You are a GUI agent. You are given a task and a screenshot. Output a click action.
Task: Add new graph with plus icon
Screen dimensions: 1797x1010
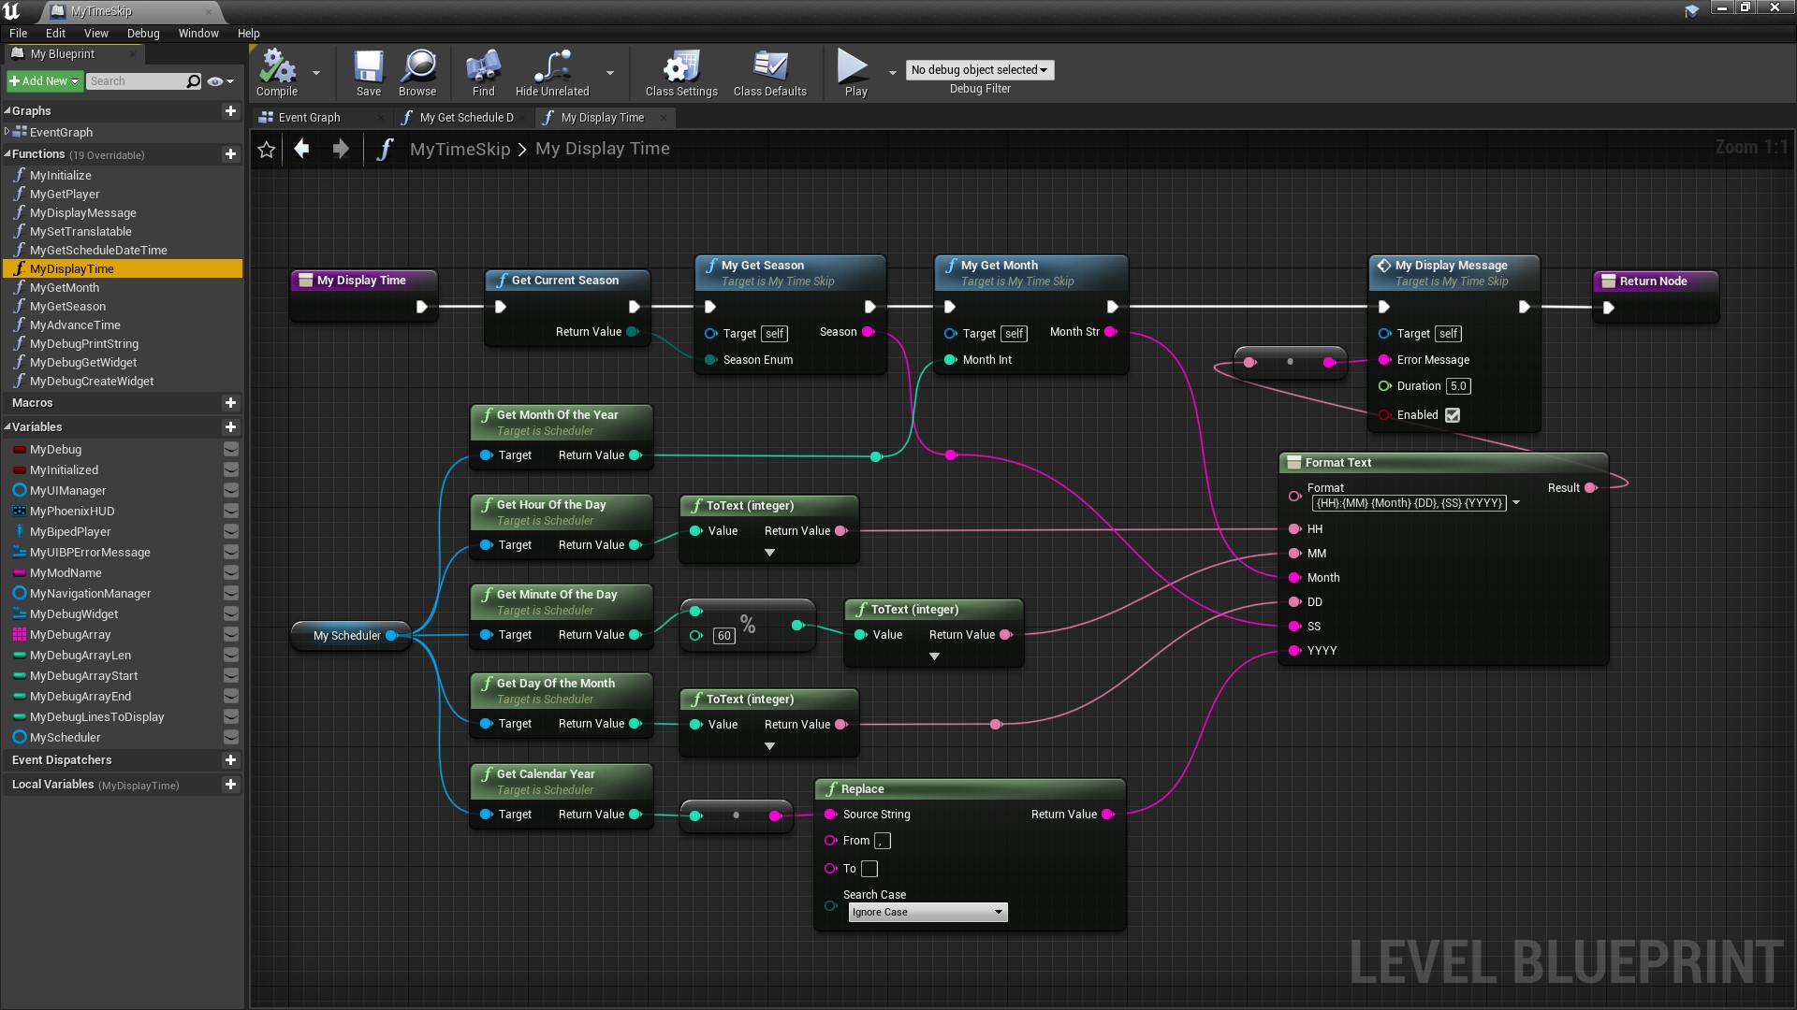click(x=230, y=110)
